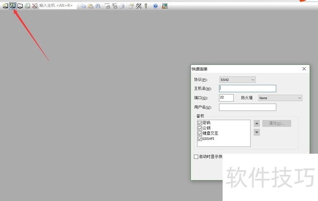Click the Connect session manager toolbar icon
Screen dimensions: 318x201
[5, 6]
